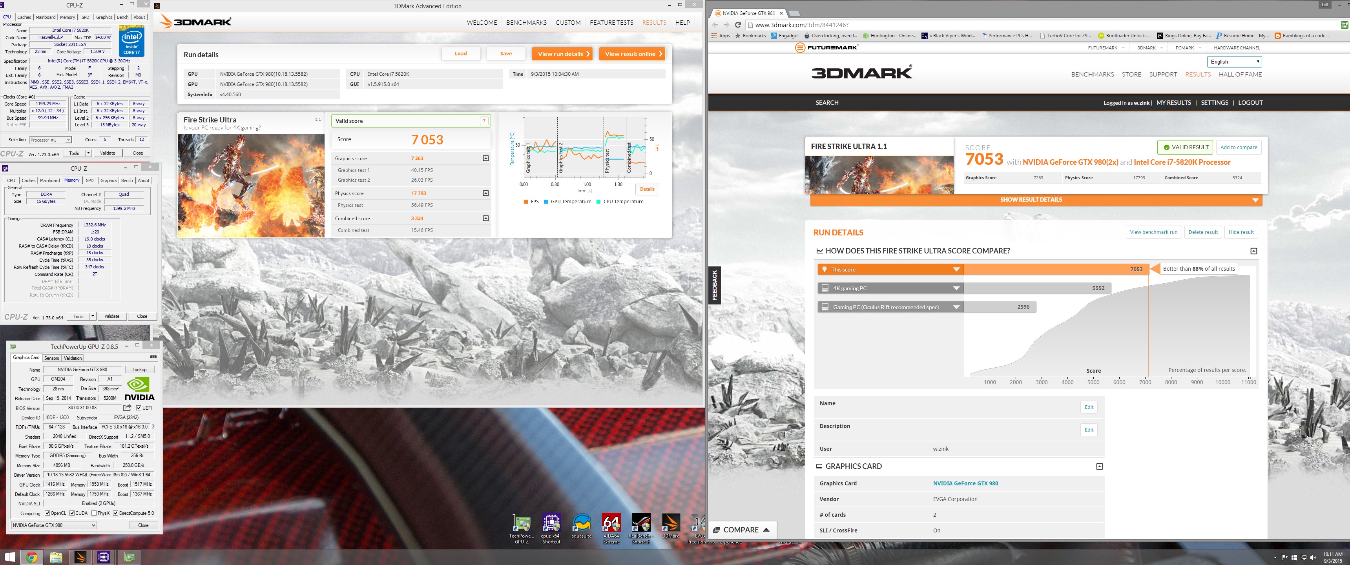
Task: Click the Futuremark logo on the website
Action: tap(826, 48)
